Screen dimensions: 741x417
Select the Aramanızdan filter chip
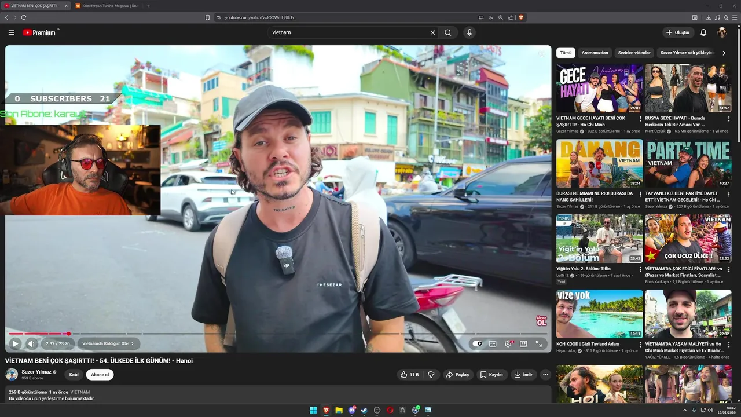click(x=595, y=53)
